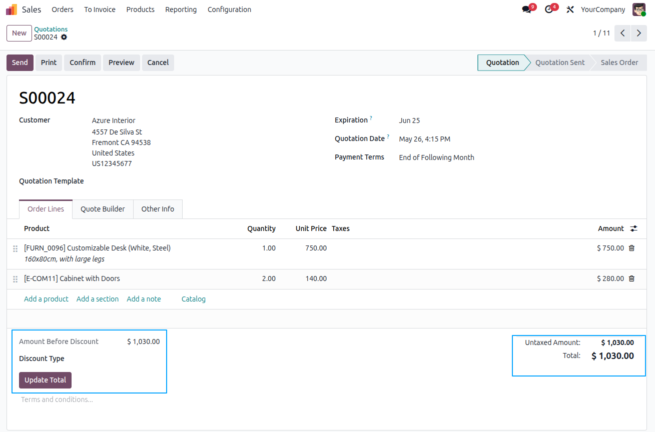Go to the next record arrow
655x432 pixels.
(639, 33)
